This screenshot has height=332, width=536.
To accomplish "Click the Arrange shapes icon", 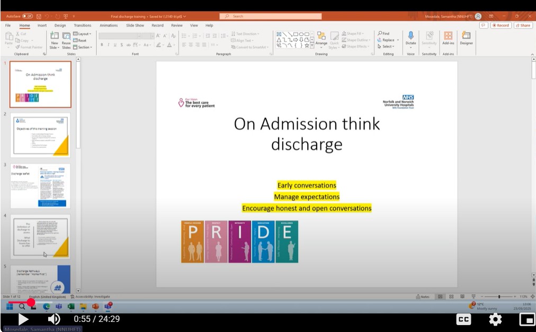I will point(321,37).
